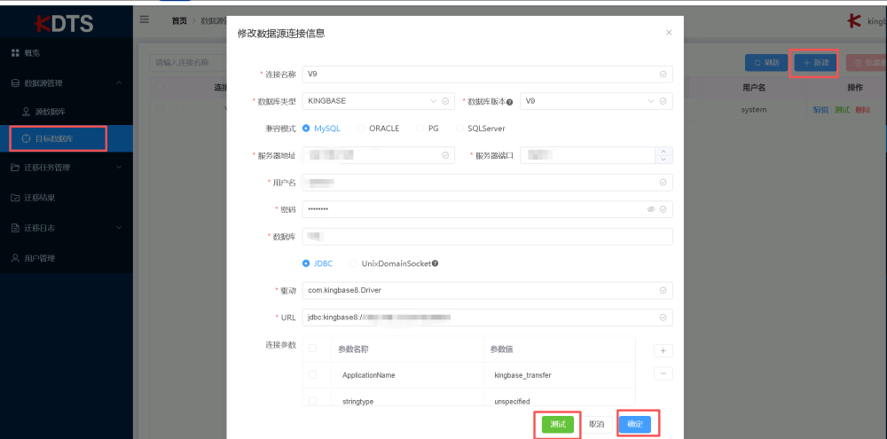Click the URL field starting jdbc:kingbase8

click(488, 317)
